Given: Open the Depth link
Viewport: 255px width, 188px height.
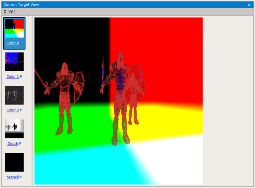Looking at the screenshot, I should tap(13, 144).
